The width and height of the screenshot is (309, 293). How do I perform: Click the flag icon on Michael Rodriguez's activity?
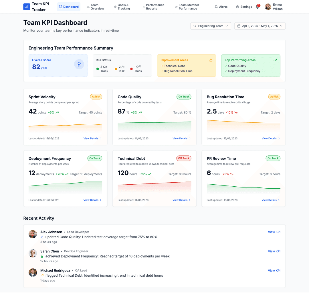[x=42, y=275]
